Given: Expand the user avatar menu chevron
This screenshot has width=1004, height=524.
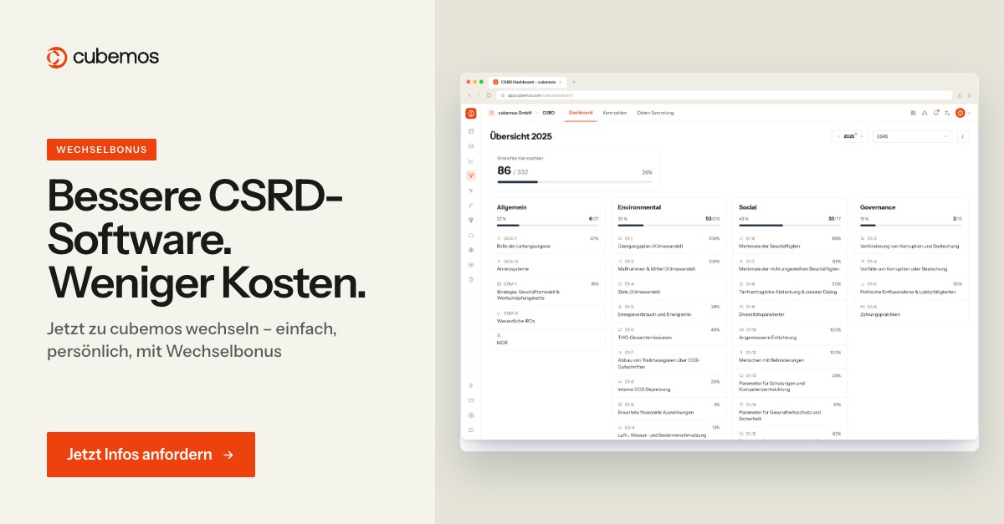Looking at the screenshot, I should pyautogui.click(x=968, y=113).
